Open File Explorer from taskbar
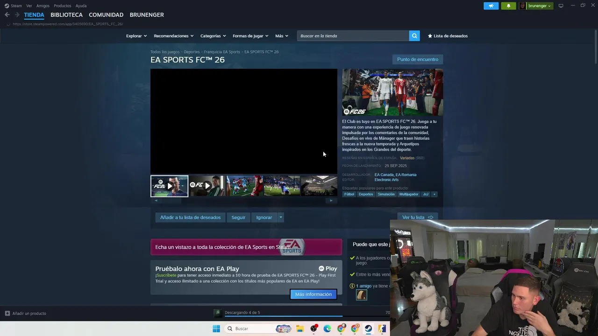The image size is (598, 336). click(300, 329)
